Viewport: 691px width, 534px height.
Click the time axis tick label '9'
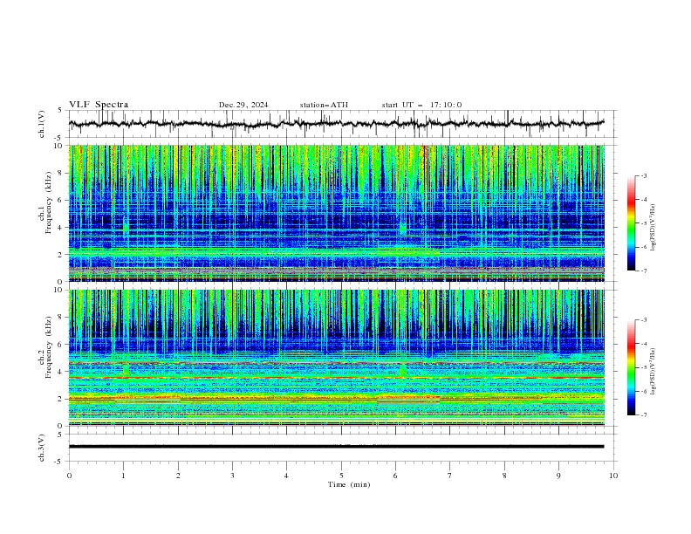558,476
